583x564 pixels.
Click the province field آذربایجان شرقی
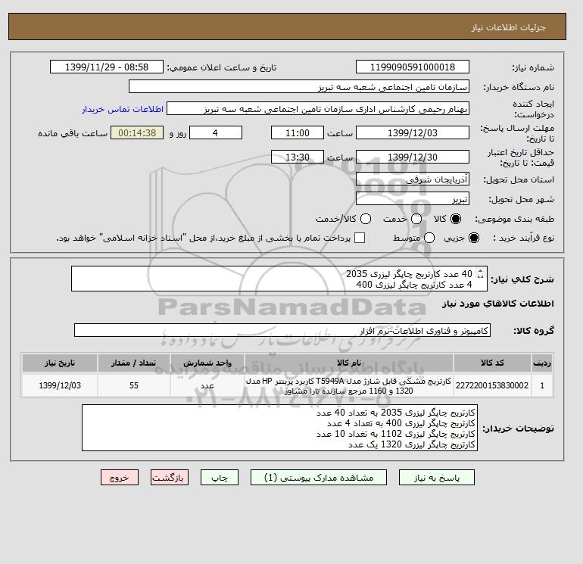tap(413, 179)
